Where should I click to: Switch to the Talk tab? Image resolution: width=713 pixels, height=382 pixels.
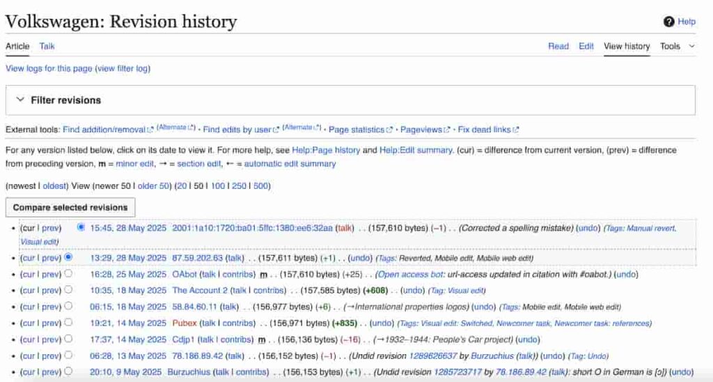pos(47,46)
